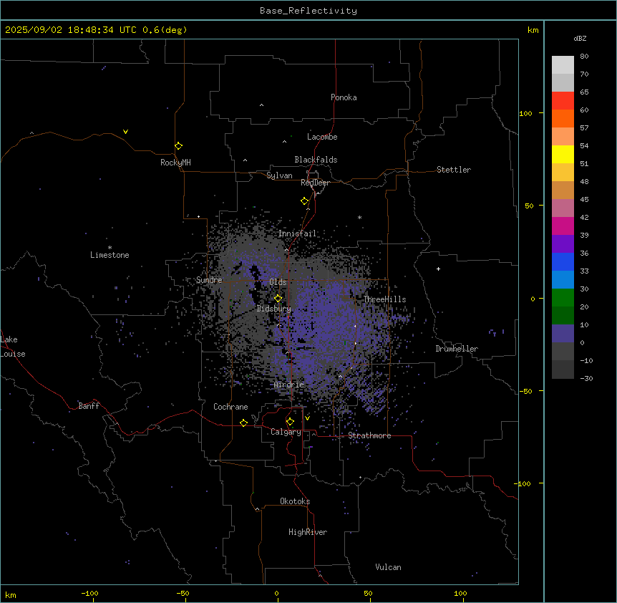Select the HighRiver label

[x=308, y=532]
